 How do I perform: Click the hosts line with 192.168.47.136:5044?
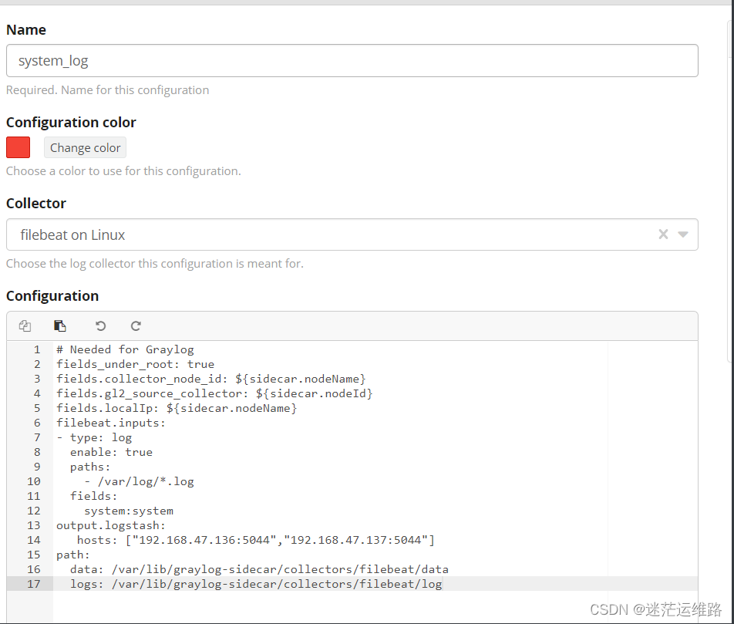(256, 540)
